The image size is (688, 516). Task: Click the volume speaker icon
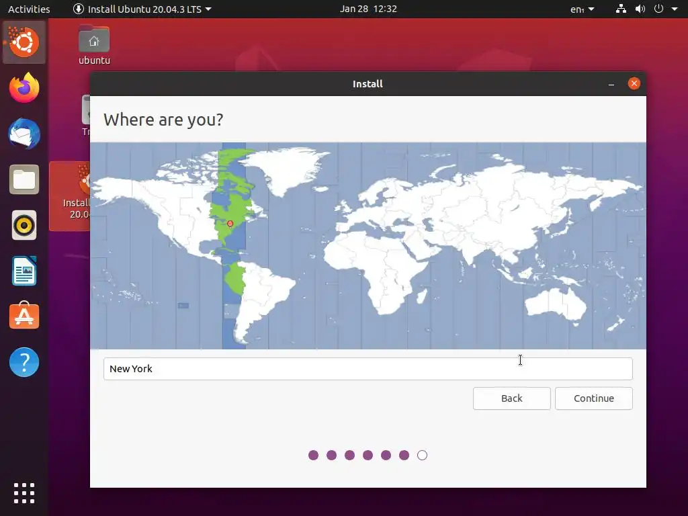coord(640,9)
